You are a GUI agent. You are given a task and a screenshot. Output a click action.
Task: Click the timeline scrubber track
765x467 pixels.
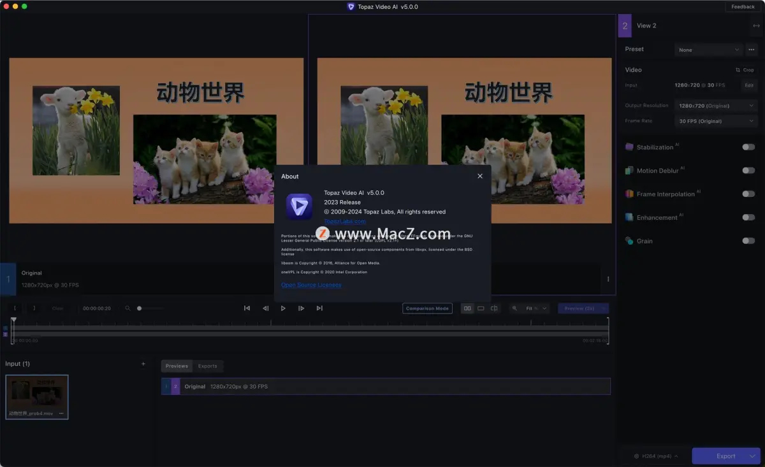pyautogui.click(x=310, y=330)
